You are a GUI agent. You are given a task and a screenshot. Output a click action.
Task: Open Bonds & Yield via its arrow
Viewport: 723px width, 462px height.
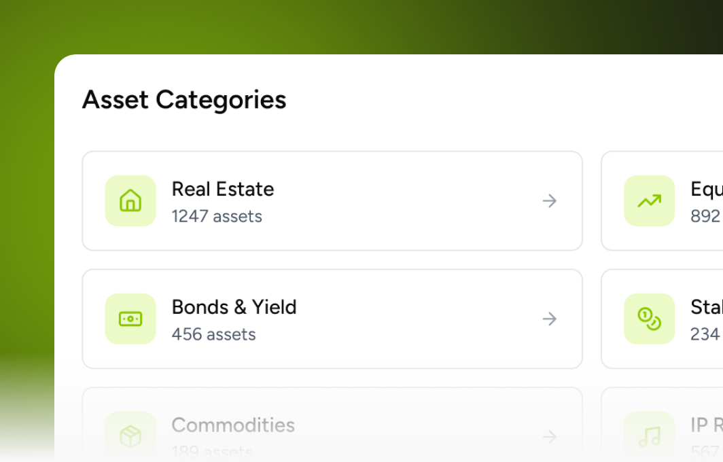(x=550, y=319)
